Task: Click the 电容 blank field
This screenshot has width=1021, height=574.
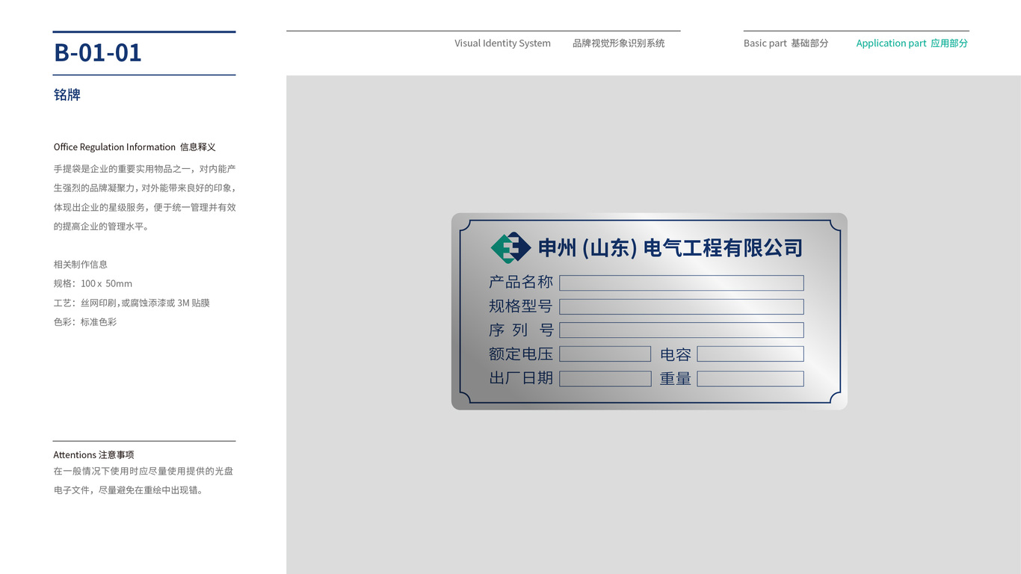Action: (750, 354)
